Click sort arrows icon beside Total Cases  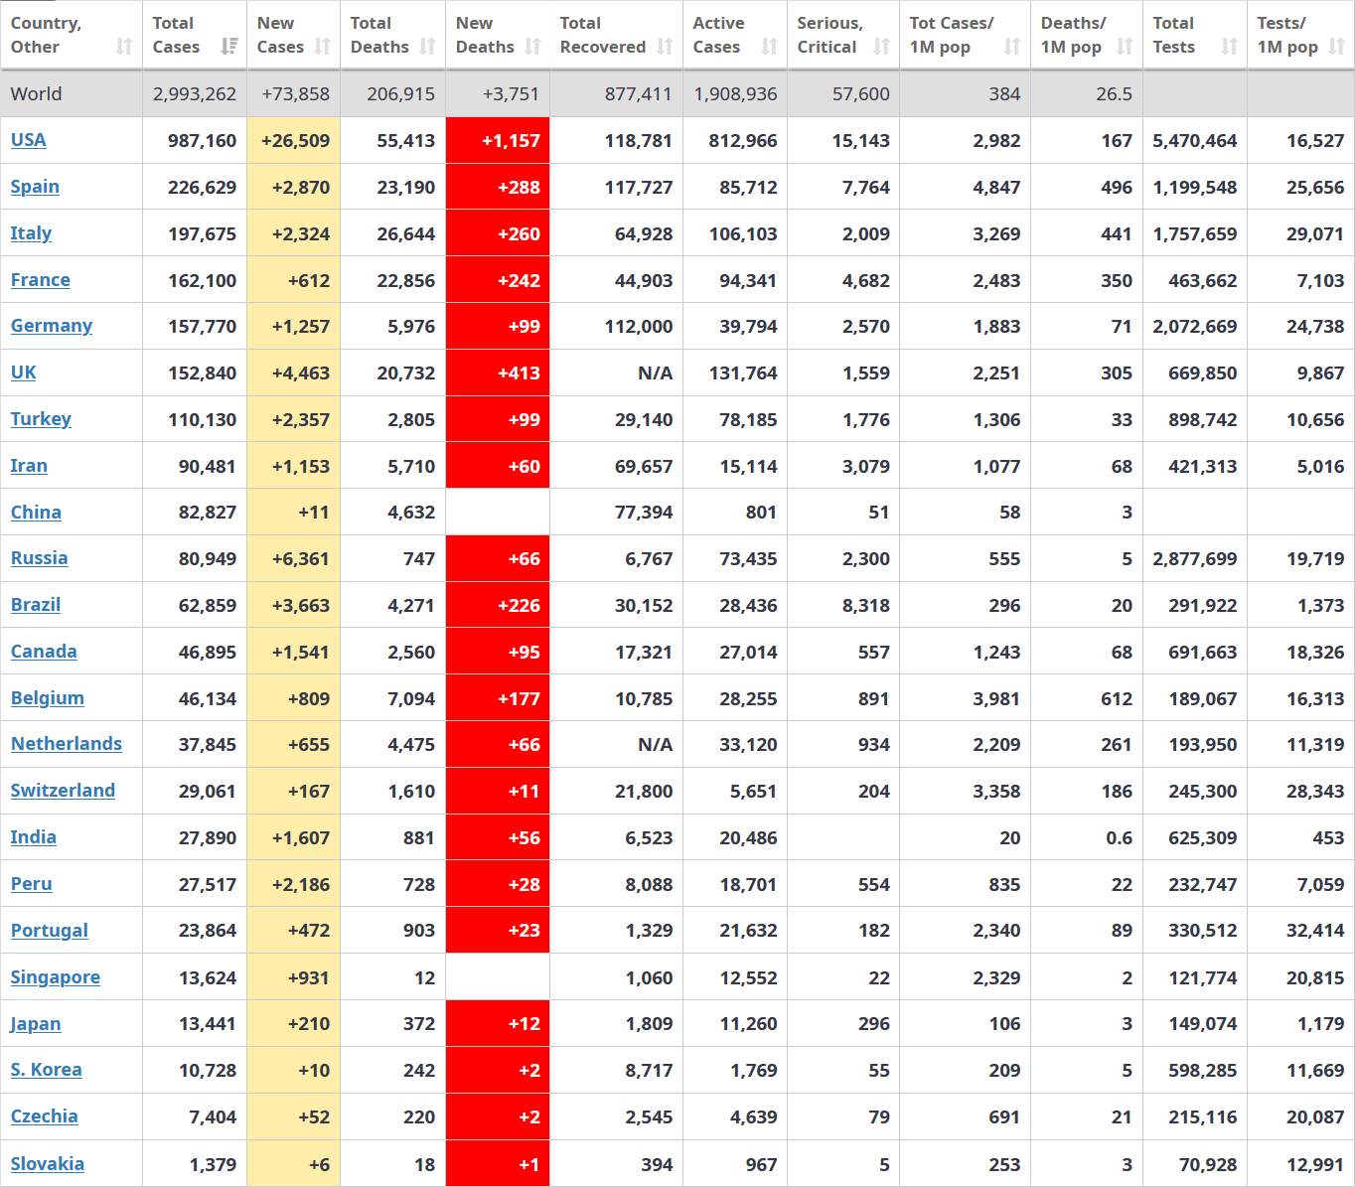coord(229,47)
